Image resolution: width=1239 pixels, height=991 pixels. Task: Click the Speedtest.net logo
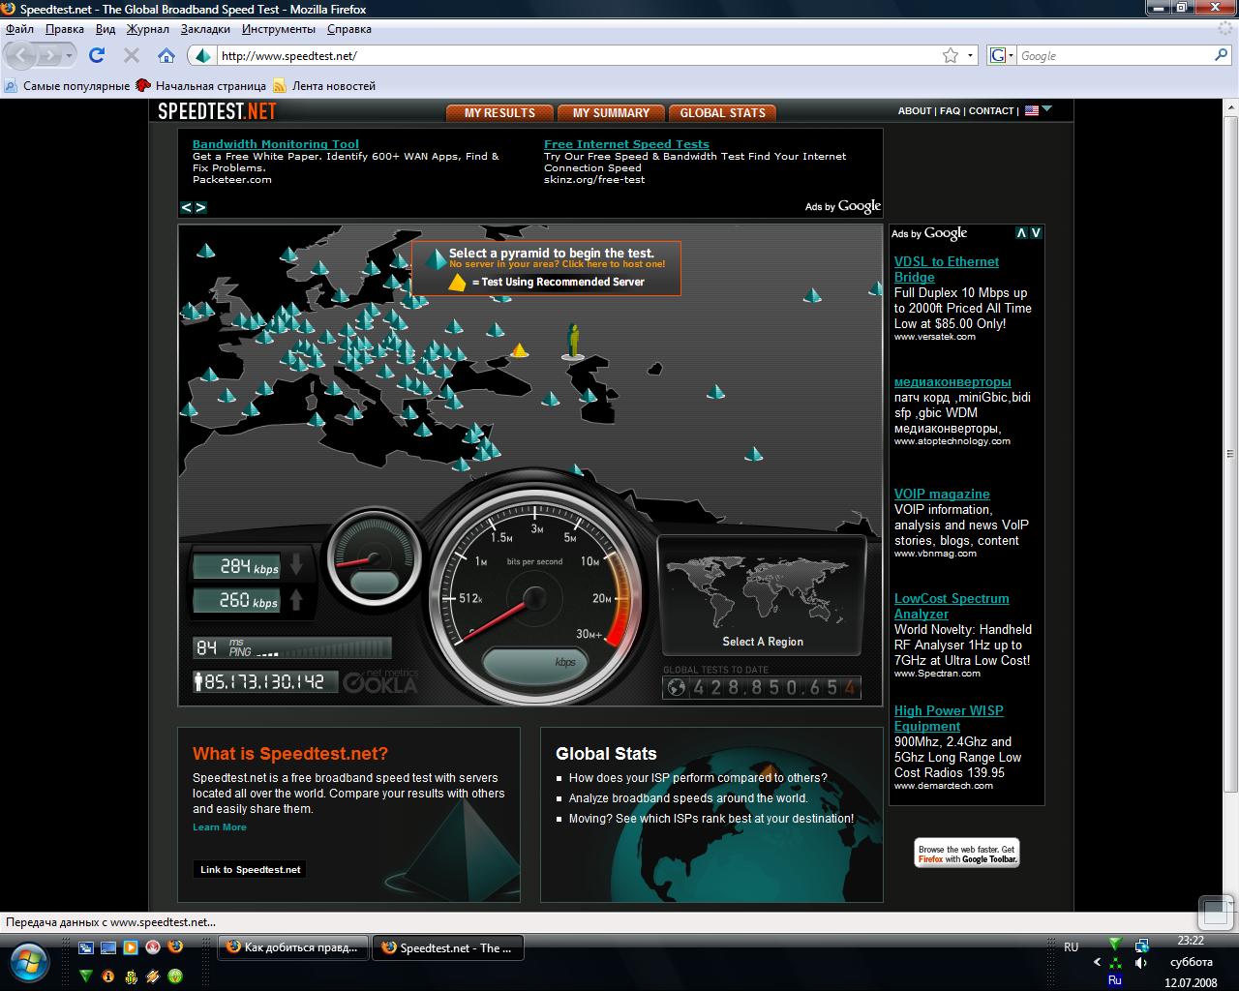[217, 111]
